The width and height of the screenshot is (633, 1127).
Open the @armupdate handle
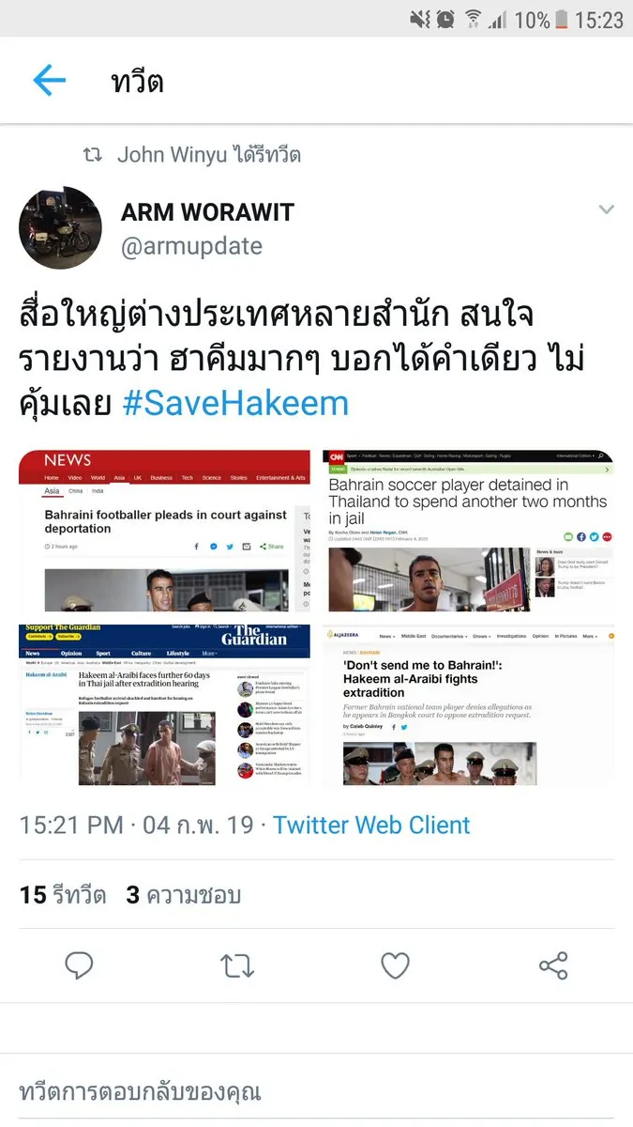click(191, 247)
